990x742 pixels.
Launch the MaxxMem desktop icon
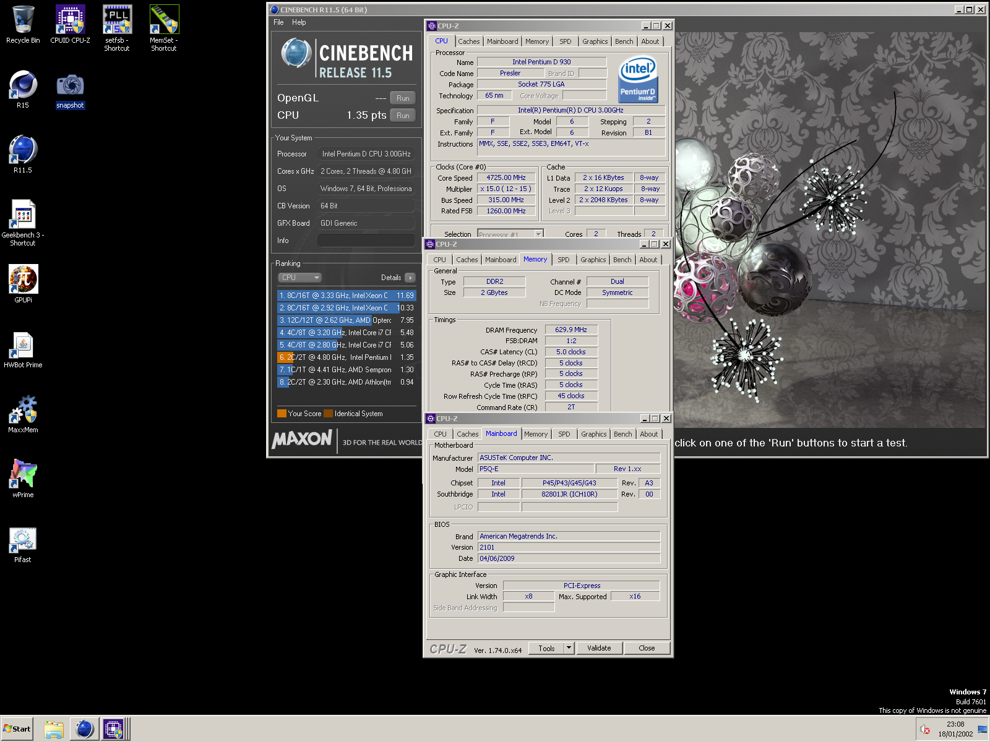coord(23,414)
